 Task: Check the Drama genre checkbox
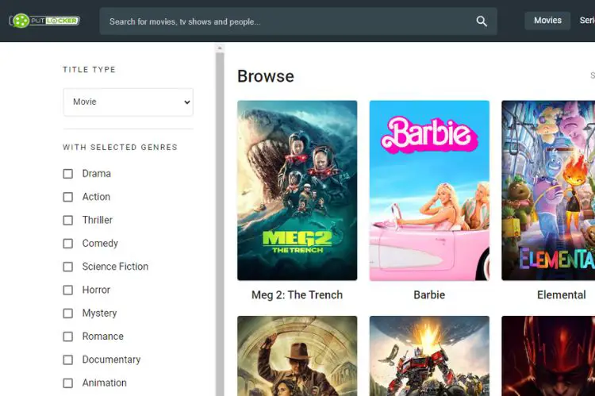coord(68,174)
